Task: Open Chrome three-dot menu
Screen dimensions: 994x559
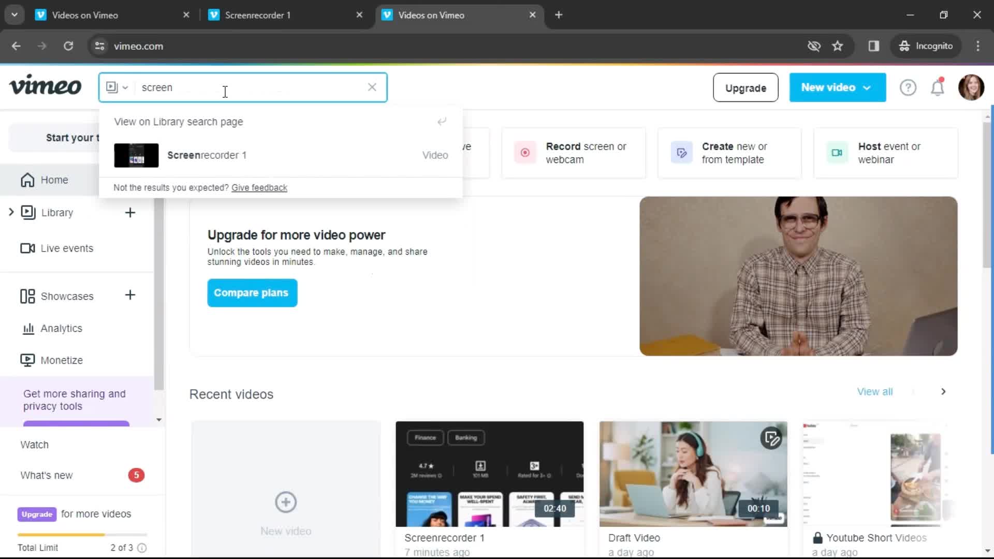Action: point(978,46)
